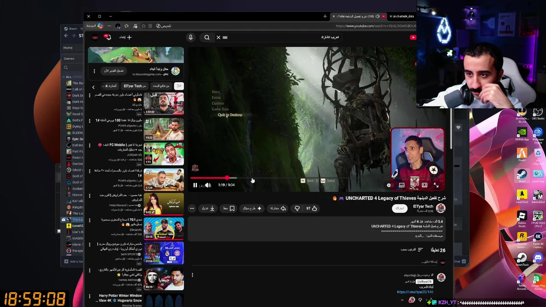
Task: Open options menu of the pinned eltyar26 comment
Action: coord(192,275)
